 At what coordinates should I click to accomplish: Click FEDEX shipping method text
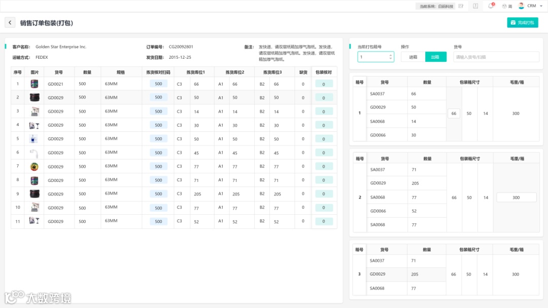[42, 57]
